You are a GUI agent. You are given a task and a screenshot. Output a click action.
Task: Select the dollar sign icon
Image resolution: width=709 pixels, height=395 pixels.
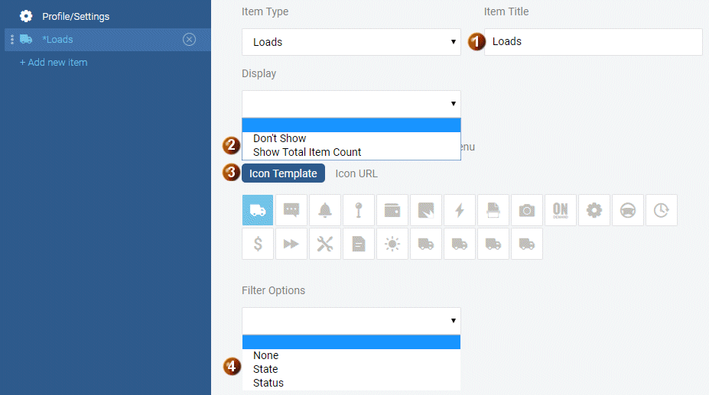click(258, 244)
